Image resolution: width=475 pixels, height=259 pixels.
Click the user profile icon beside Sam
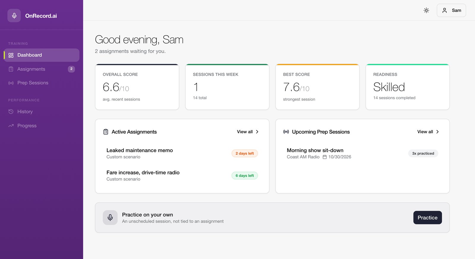(444, 10)
